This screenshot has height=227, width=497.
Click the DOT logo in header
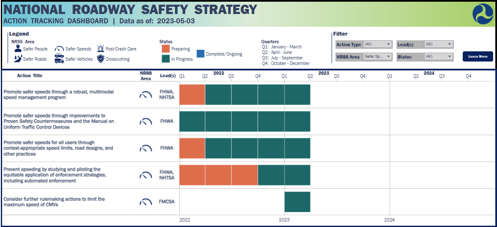[x=483, y=14]
